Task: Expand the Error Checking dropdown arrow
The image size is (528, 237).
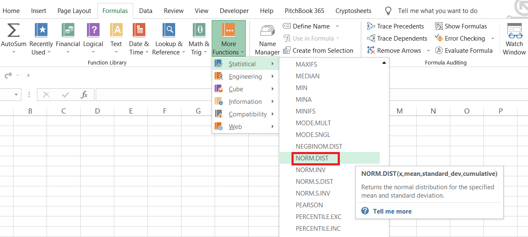Action: (493, 39)
